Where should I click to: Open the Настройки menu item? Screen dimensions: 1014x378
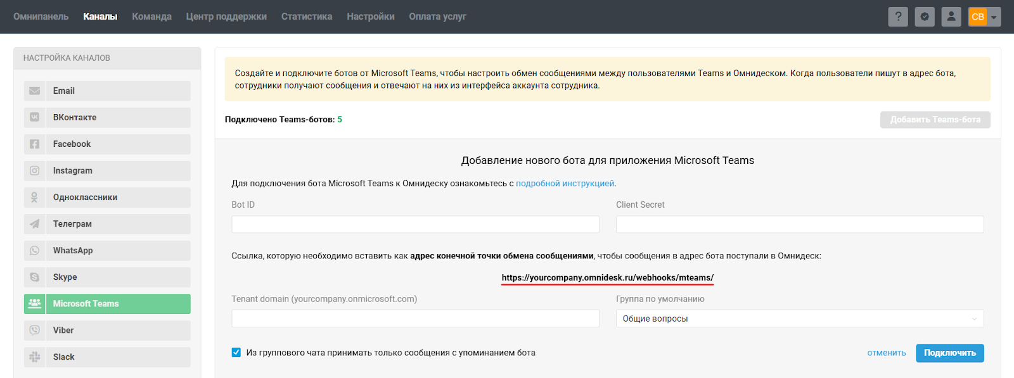(371, 16)
